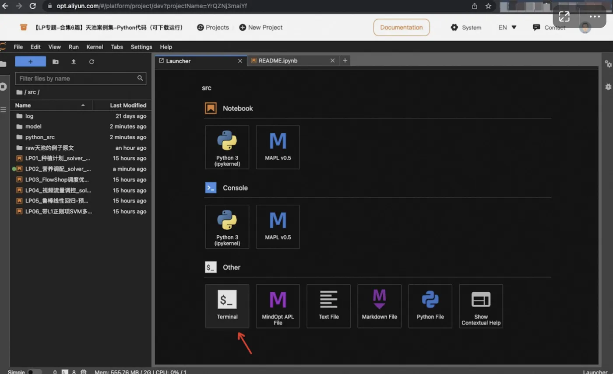Screen dimensions: 613x374
Task: Add a new tab with plus
Action: [x=345, y=61]
